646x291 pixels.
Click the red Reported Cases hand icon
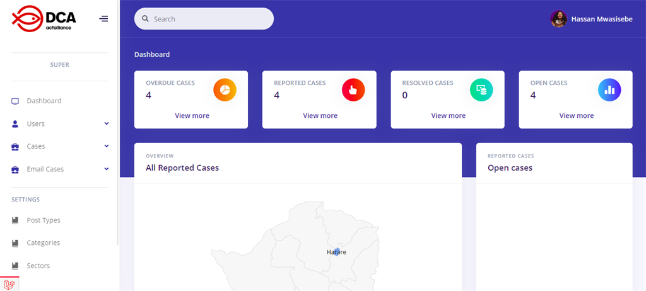click(x=353, y=89)
